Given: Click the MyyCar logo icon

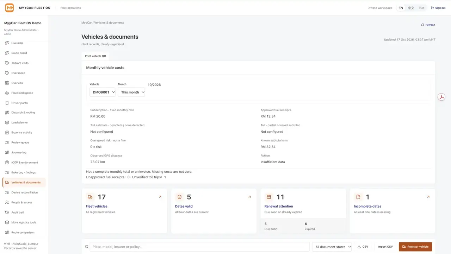Looking at the screenshot, I should tap(9, 8).
